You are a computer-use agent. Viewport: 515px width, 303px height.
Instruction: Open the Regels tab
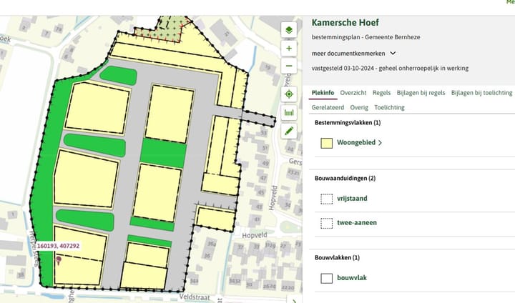(x=381, y=93)
